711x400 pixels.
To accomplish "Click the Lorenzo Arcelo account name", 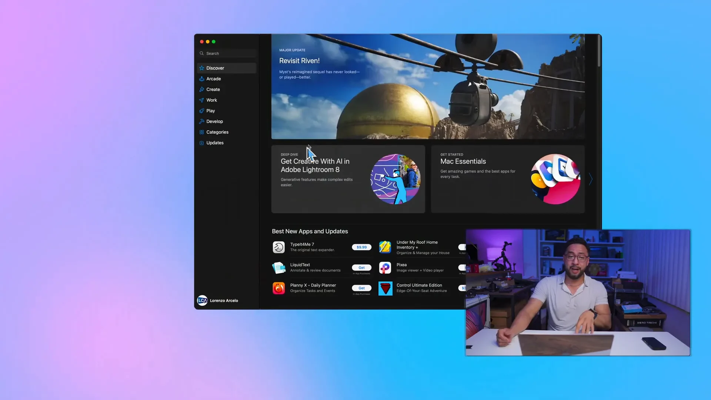I will (x=224, y=301).
